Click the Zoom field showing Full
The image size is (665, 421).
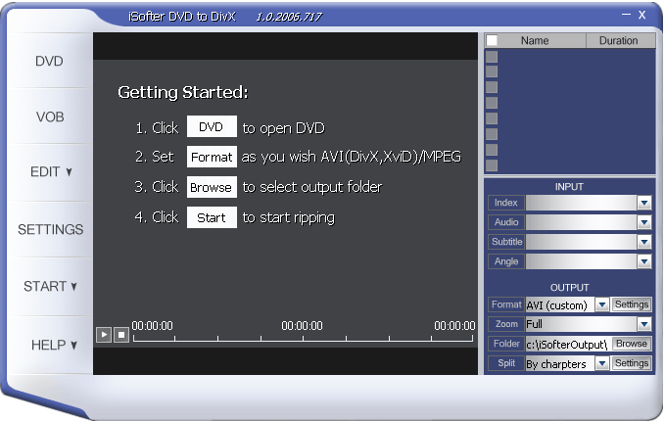(581, 324)
